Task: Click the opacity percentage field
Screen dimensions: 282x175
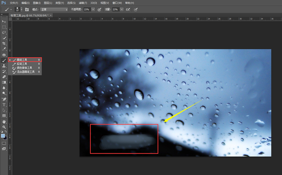Action: coord(87,9)
